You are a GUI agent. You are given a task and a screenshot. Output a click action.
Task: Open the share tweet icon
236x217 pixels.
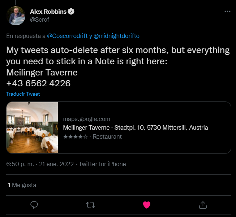click(203, 205)
